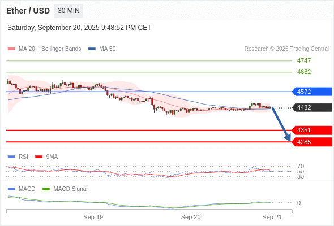The height and width of the screenshot is (226, 334).
Task: Open the Trading Central research credit
Action: click(286, 49)
